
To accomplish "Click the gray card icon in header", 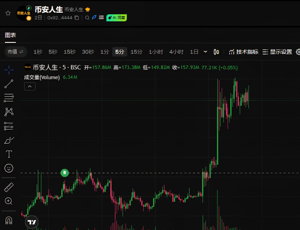I will [101, 17].
